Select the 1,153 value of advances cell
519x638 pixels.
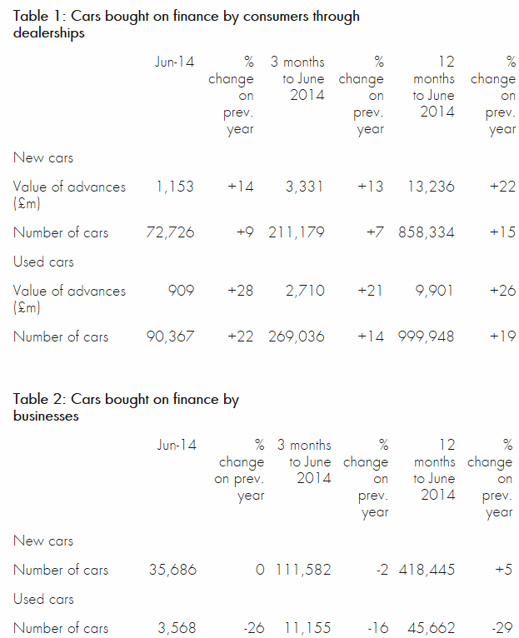pos(174,187)
